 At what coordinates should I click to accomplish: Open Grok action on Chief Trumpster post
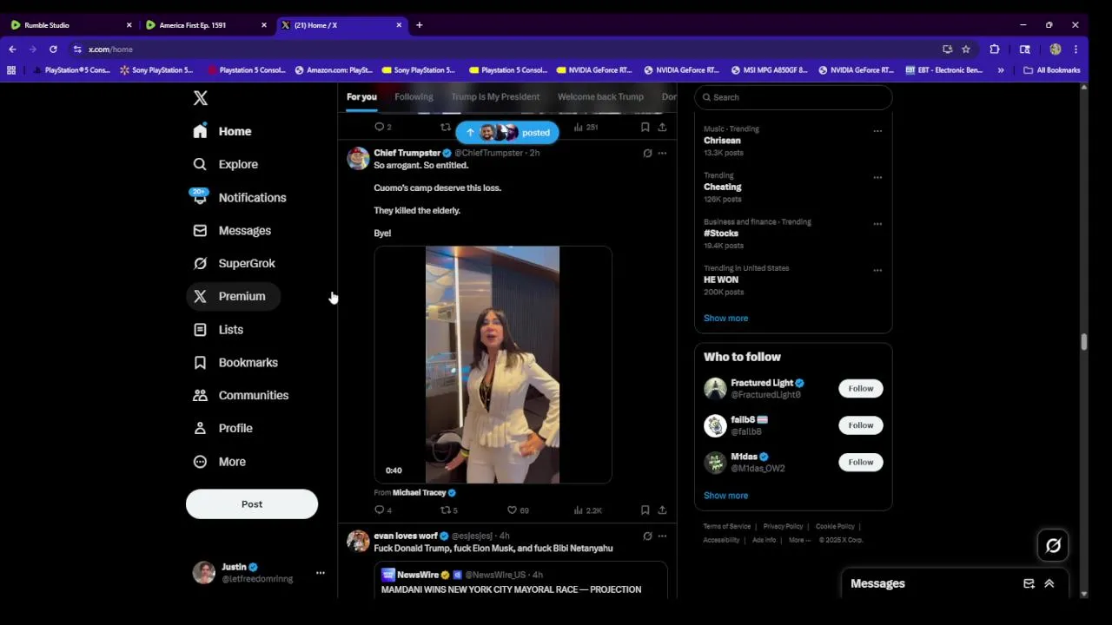(647, 153)
